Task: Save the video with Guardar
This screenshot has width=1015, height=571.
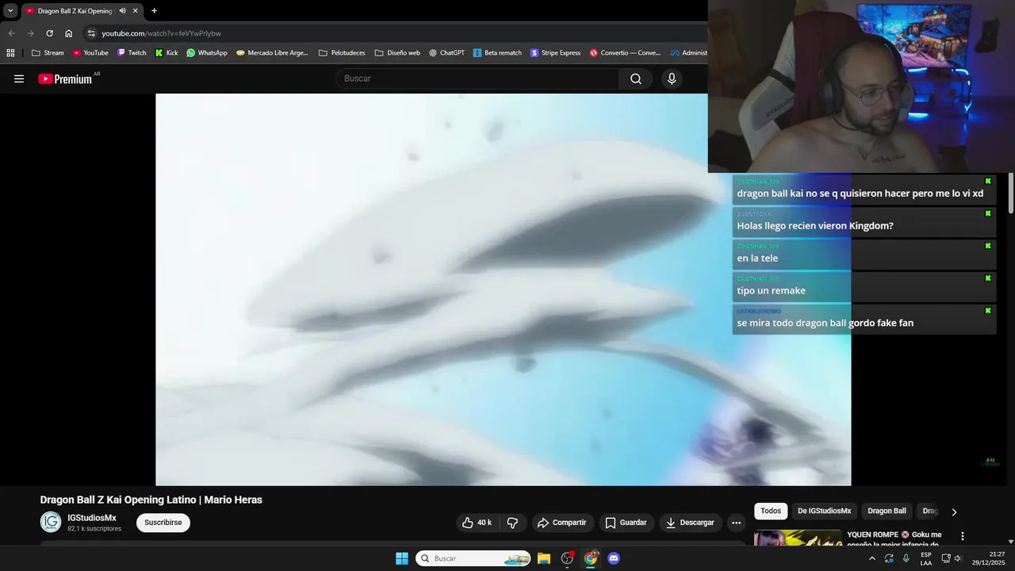Action: click(x=626, y=523)
